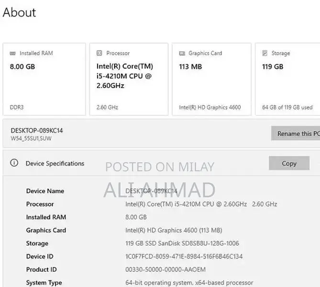This screenshot has height=287, width=320.
Task: Click the Processor card icon
Action: pos(99,54)
